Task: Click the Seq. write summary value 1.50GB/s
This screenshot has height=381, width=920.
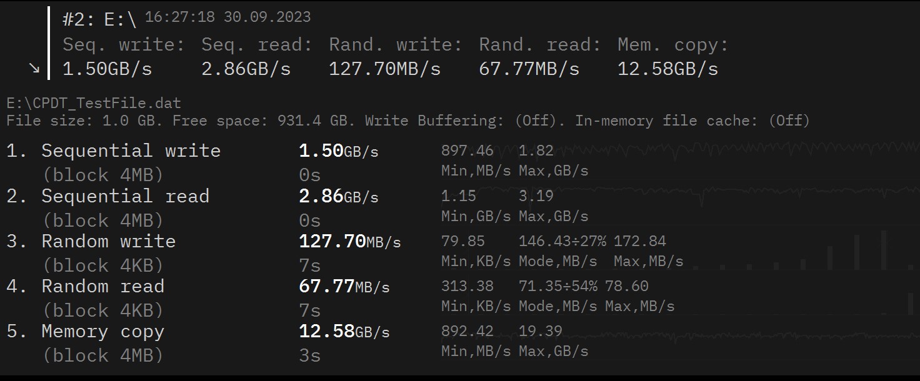Action: (x=107, y=69)
